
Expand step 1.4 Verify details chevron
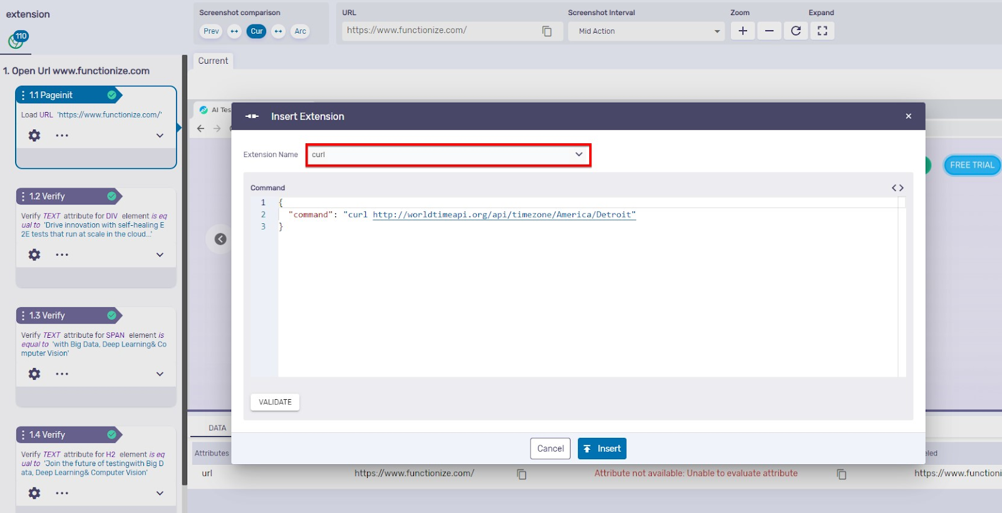coord(160,493)
